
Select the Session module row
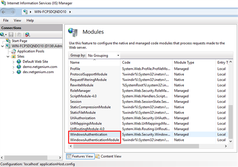tap(148, 101)
